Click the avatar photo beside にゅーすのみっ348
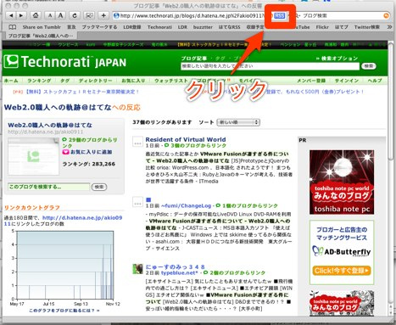The height and width of the screenshot is (325, 396). click(138, 269)
